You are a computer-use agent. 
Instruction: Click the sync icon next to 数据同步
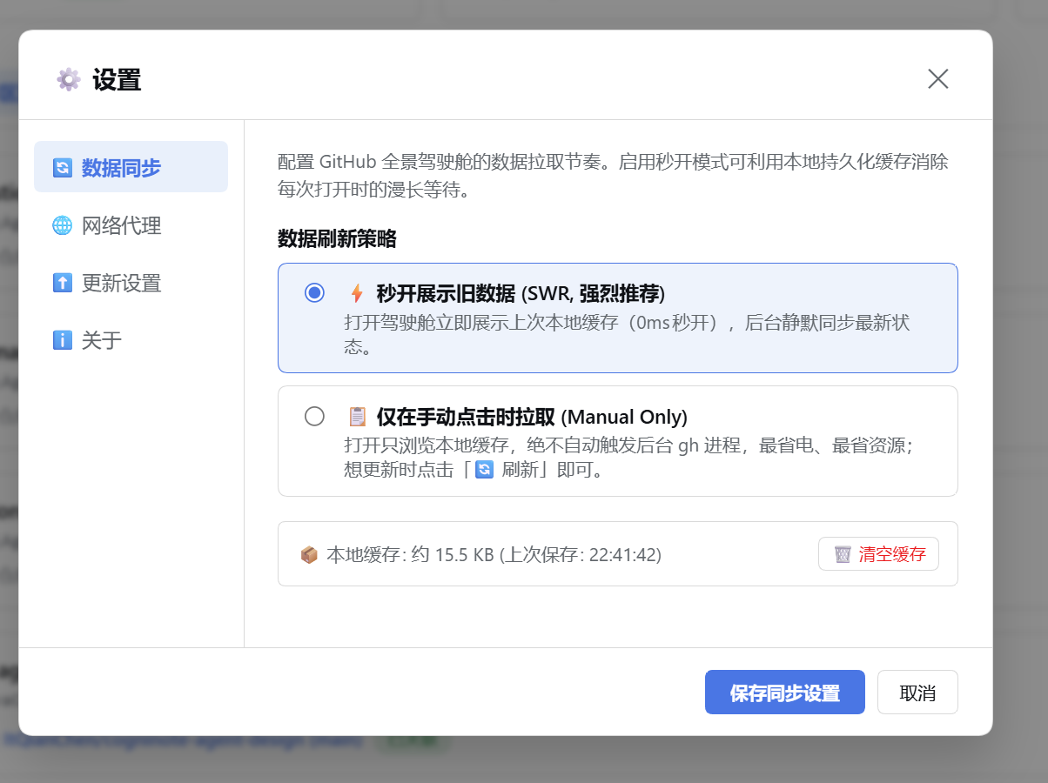coord(62,168)
